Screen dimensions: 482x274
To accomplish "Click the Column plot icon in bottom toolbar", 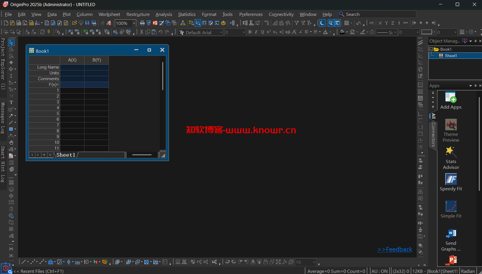I will point(51,262).
